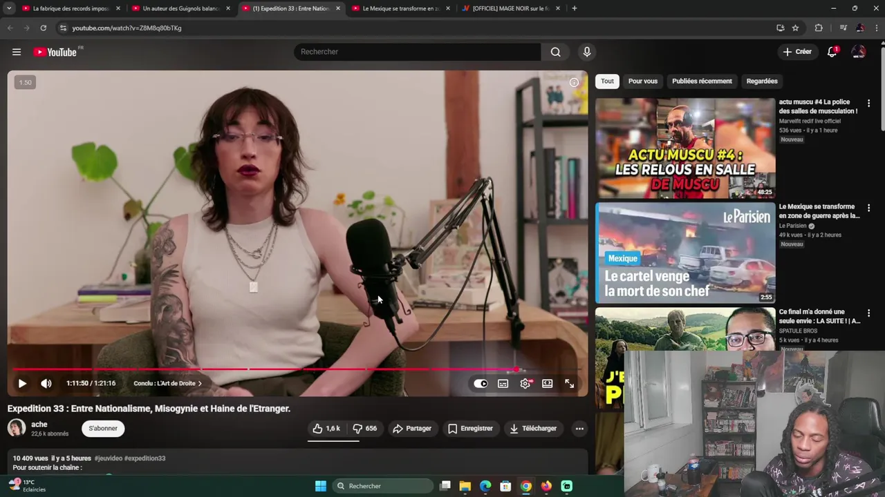This screenshot has width=885, height=497.
Task: Open File Explorer from taskbar
Action: pos(465,486)
